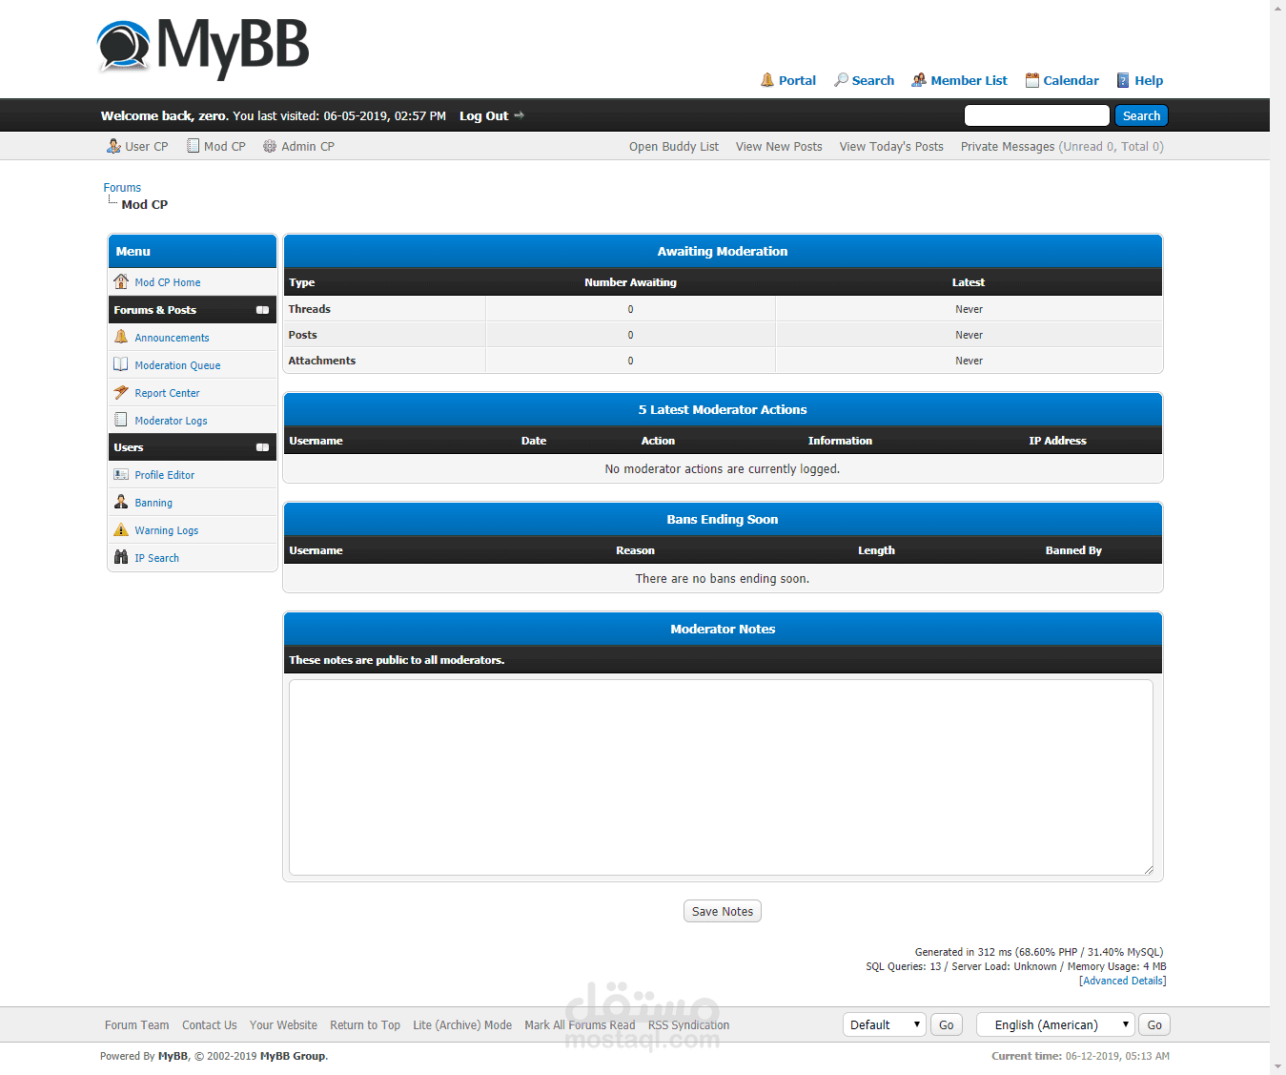The image size is (1286, 1075).
Task: Click the page vertical scrollbar down arrow
Action: [1277, 1067]
